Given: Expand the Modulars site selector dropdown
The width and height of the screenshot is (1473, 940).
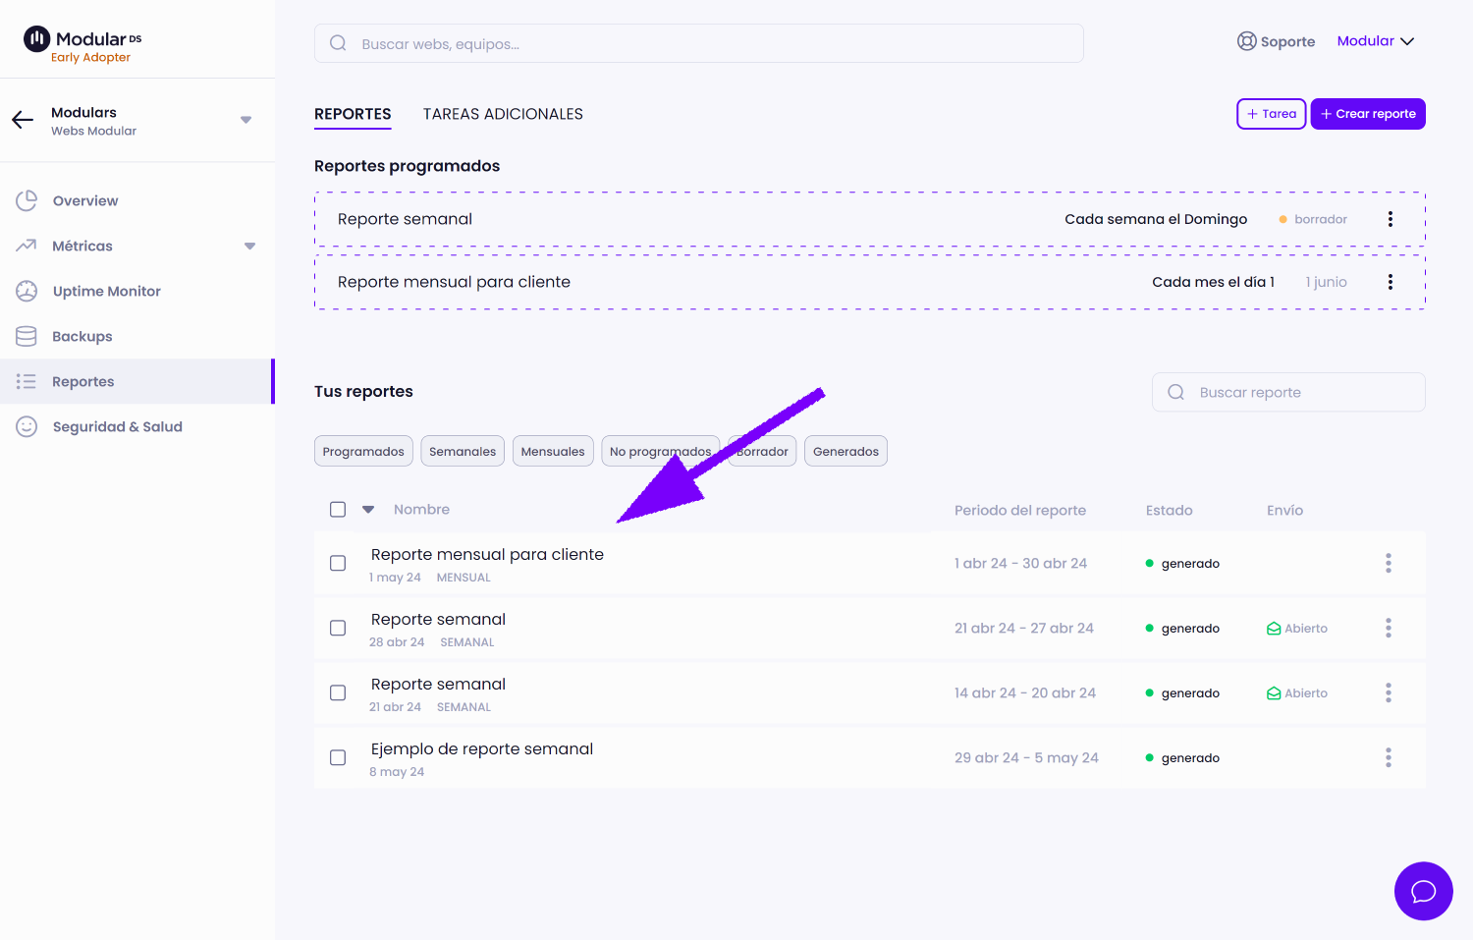Looking at the screenshot, I should click(x=246, y=120).
